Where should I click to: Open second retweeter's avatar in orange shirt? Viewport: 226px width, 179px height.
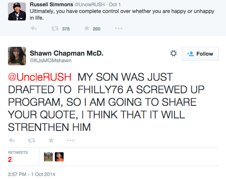pyautogui.click(x=59, y=157)
